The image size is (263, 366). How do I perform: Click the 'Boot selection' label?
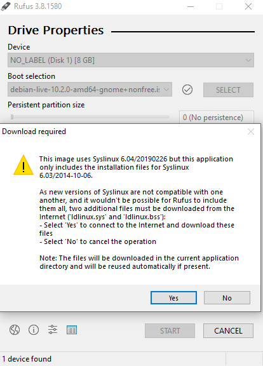(32, 76)
